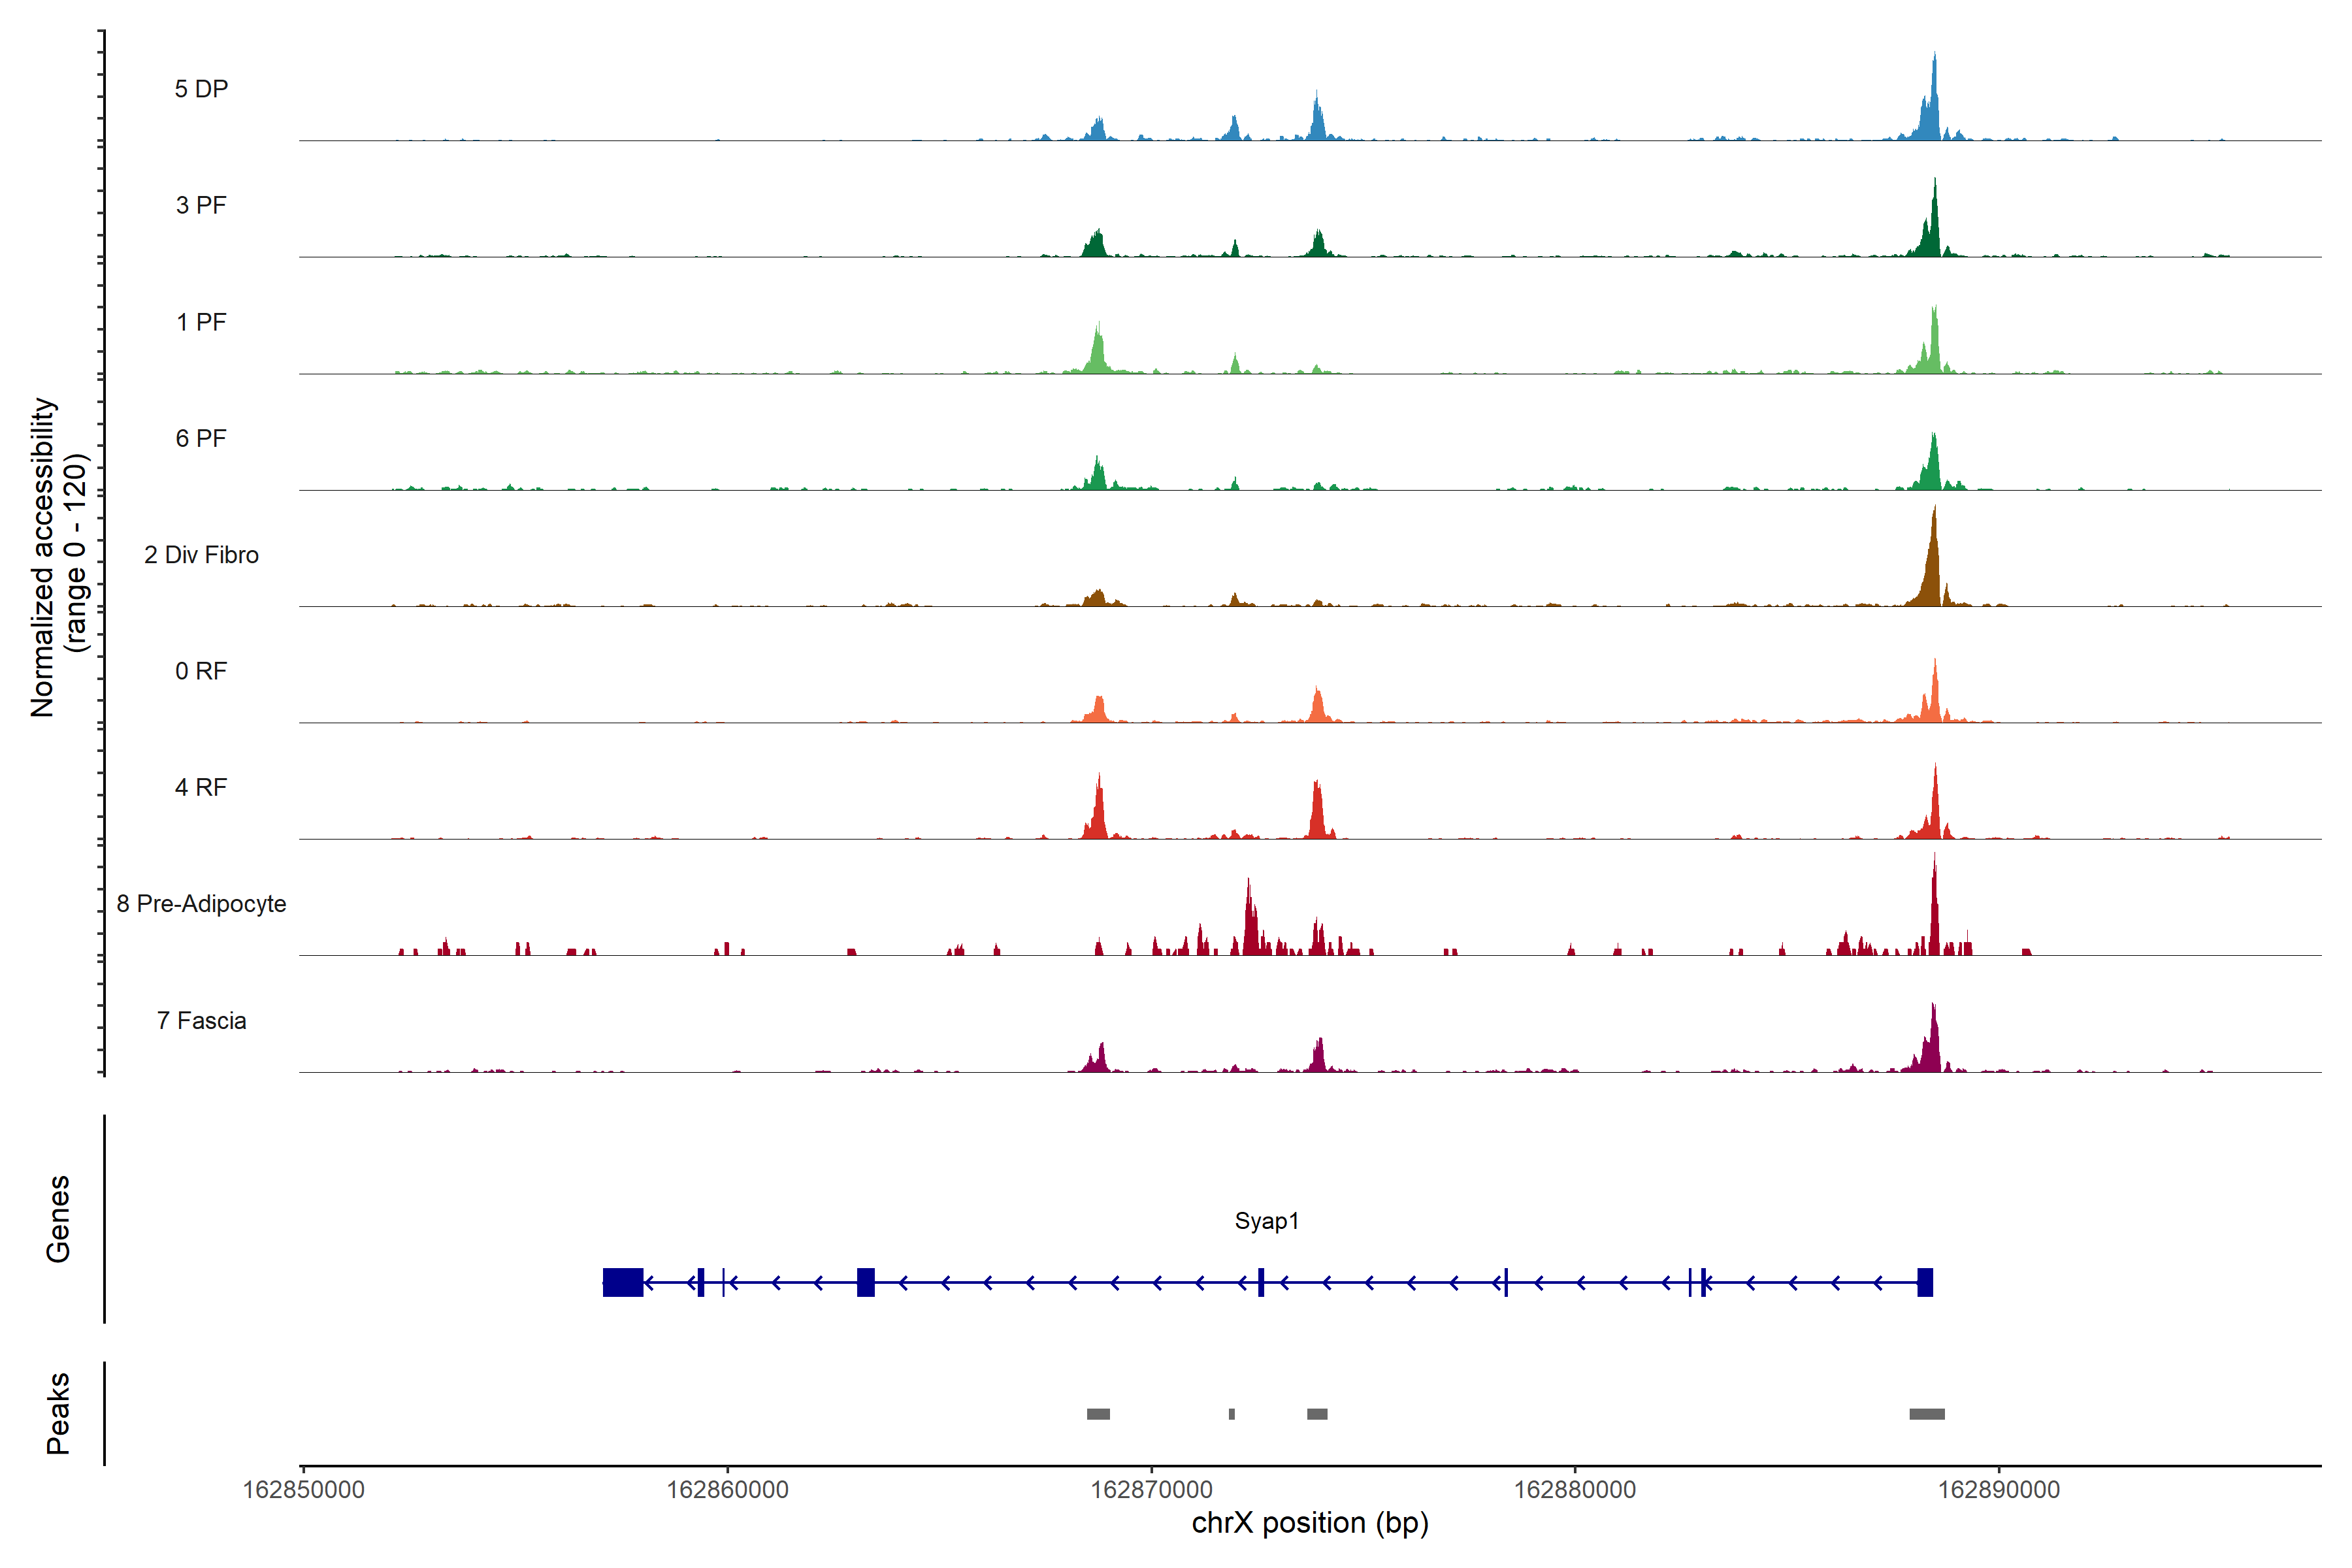
Task: Click the chrX position axis title
Action: click(x=1310, y=1523)
